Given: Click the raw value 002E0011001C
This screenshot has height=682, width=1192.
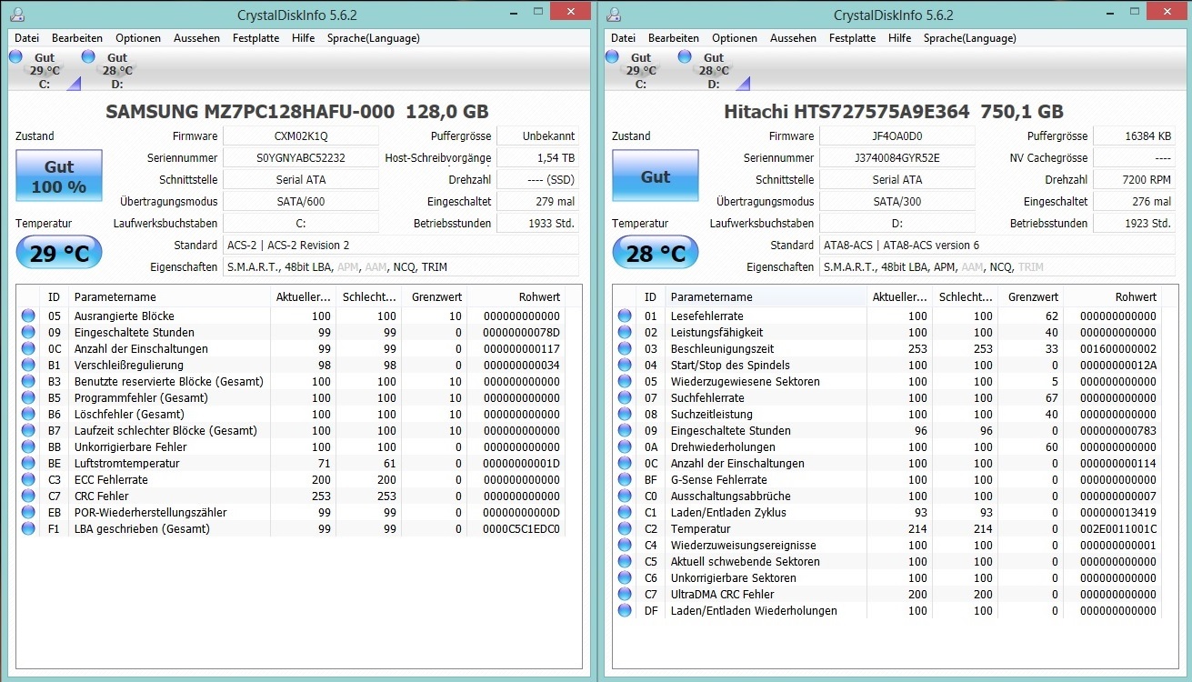Looking at the screenshot, I should (x=1117, y=529).
